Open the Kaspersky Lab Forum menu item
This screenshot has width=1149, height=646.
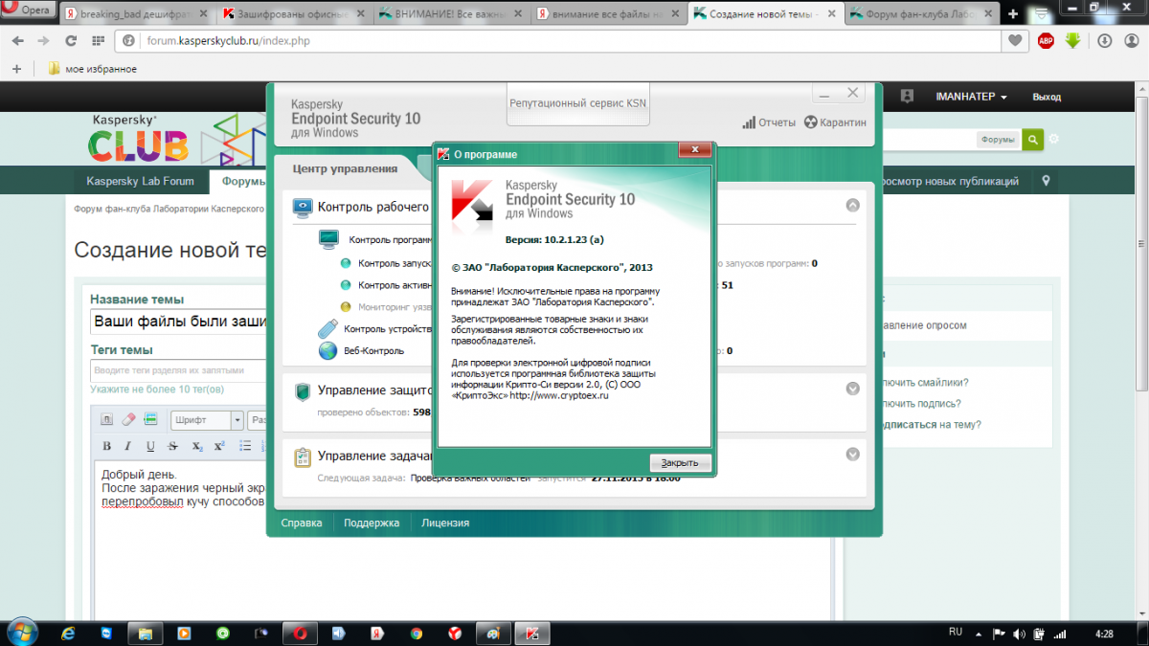140,181
